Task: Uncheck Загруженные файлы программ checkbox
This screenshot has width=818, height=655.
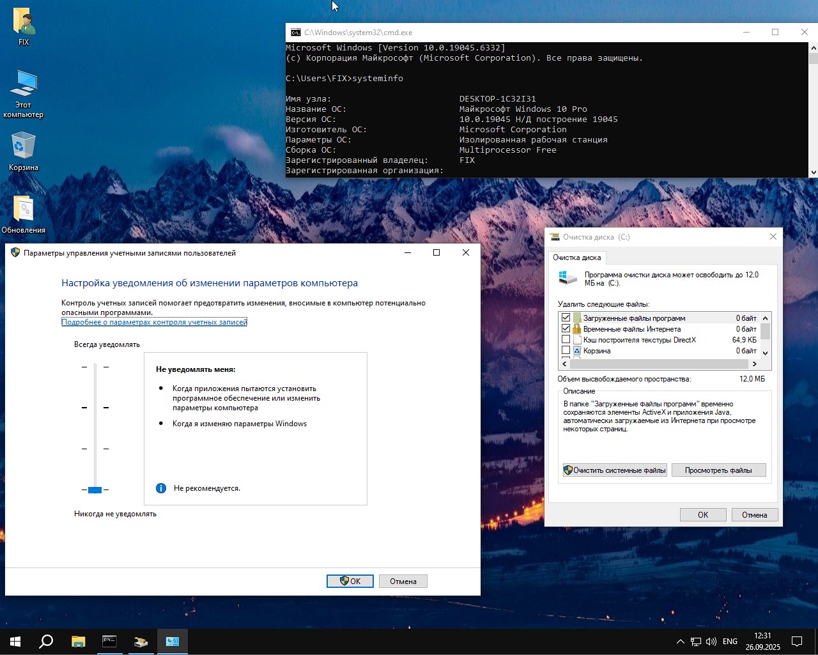Action: (x=566, y=318)
